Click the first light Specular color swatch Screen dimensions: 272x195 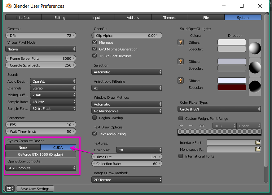(x=232, y=49)
